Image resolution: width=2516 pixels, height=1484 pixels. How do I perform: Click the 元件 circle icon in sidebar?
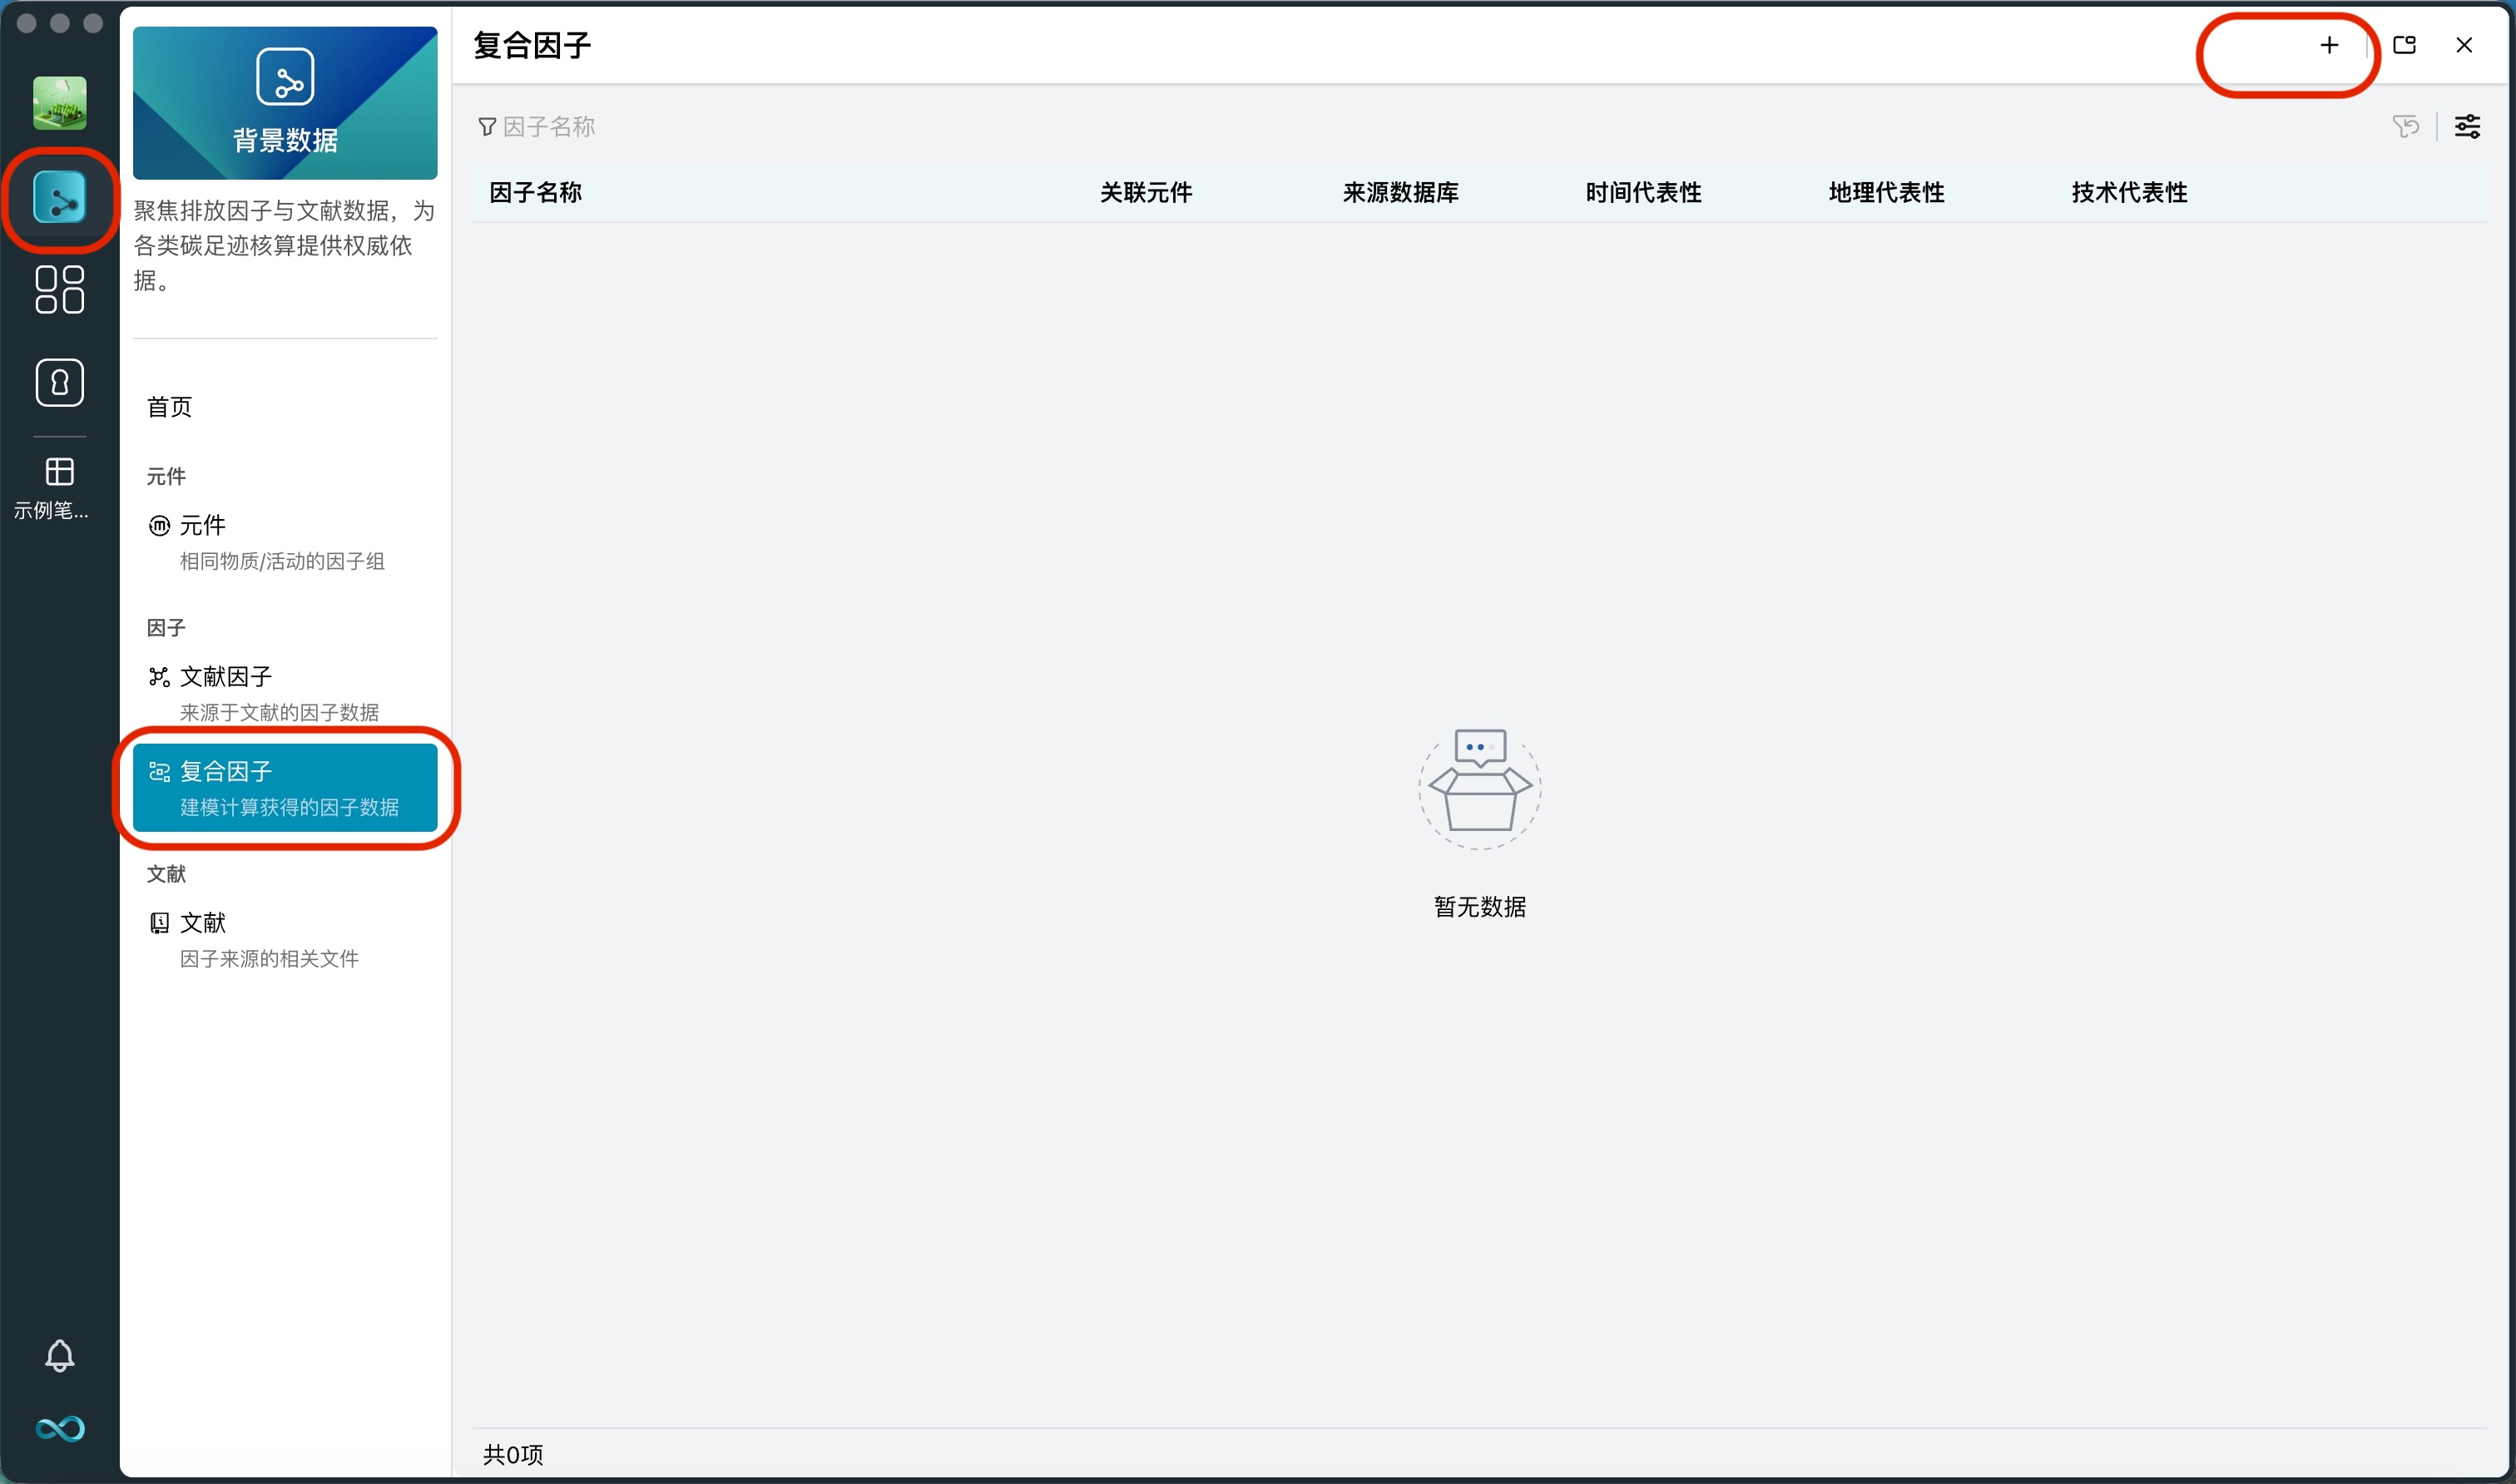159,524
